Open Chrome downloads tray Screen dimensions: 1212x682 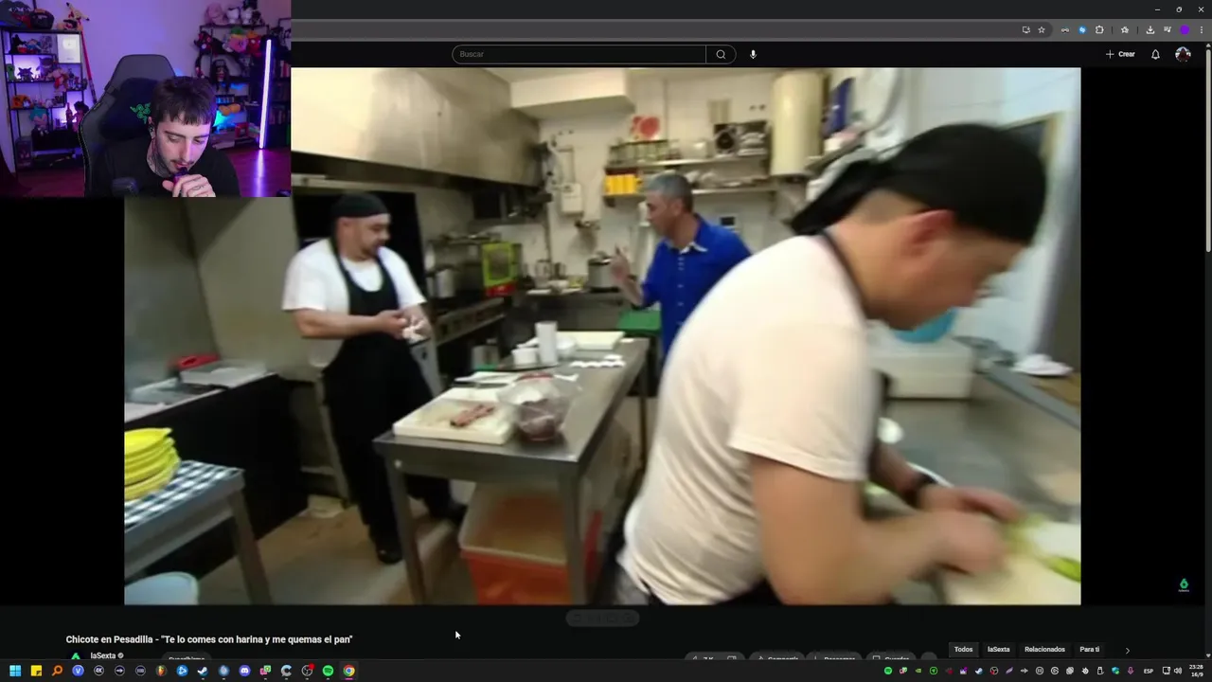[1150, 30]
